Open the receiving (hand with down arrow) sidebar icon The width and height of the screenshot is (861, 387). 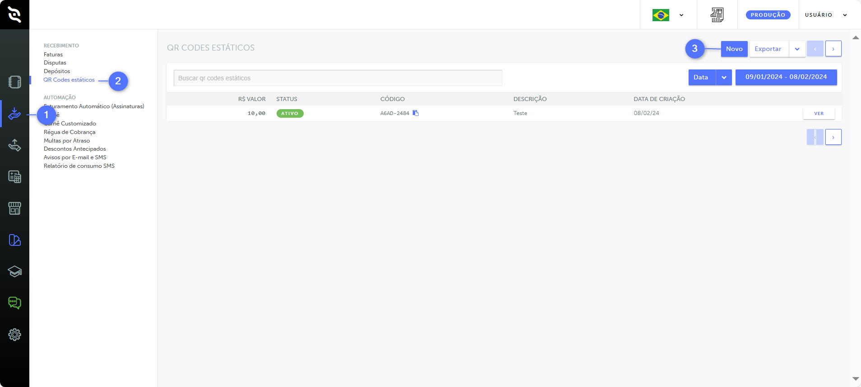14,114
